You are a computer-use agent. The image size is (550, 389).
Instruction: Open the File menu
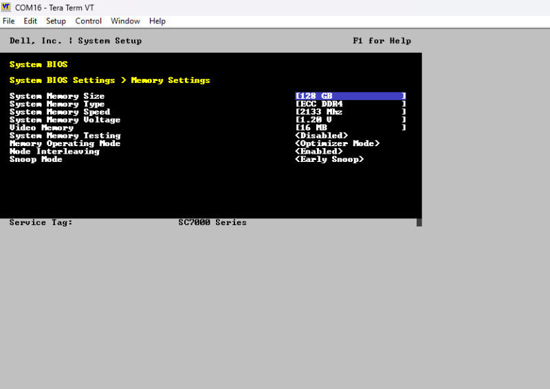8,21
